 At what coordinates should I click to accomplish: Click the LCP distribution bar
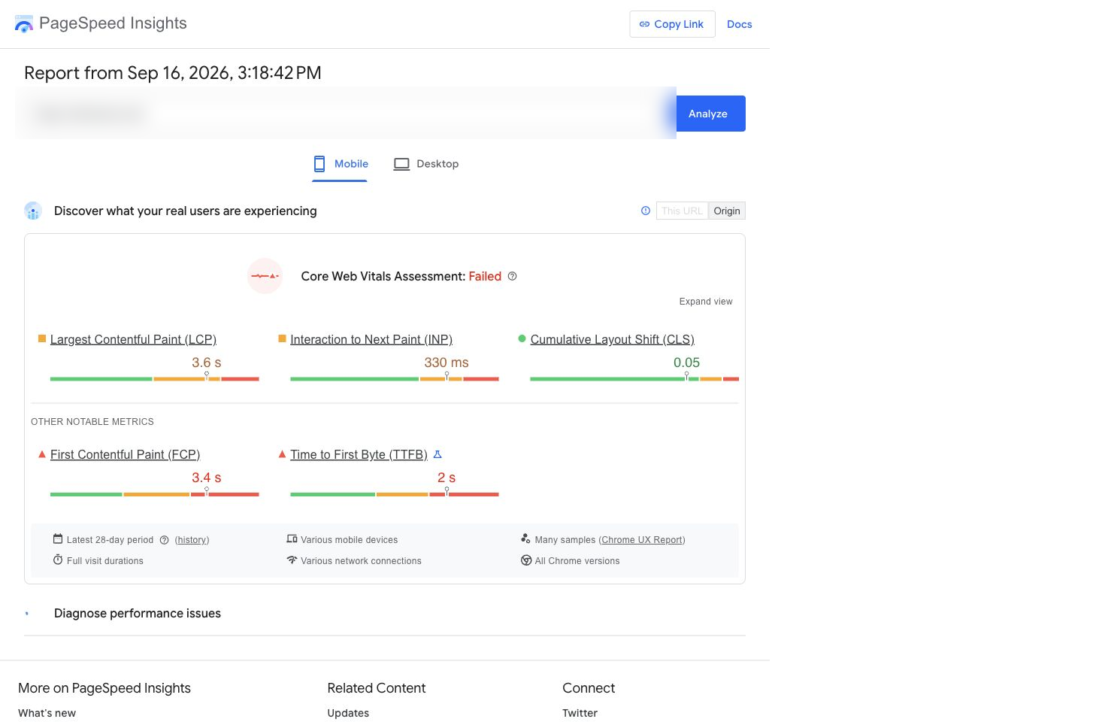coord(154,379)
